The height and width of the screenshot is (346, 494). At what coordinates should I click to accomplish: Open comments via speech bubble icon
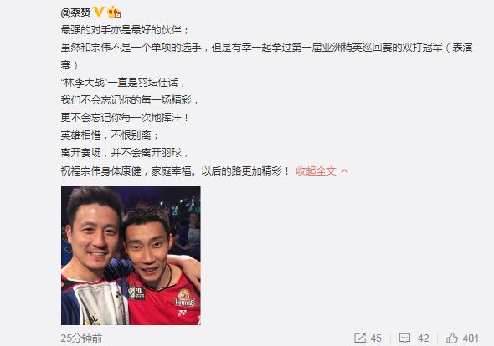(x=404, y=338)
